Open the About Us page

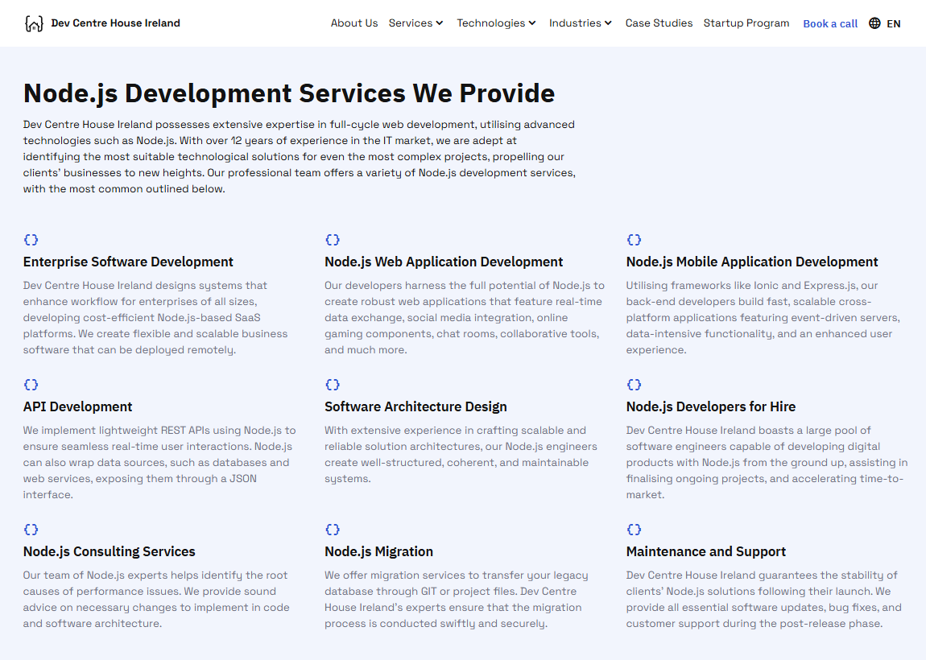click(x=354, y=23)
